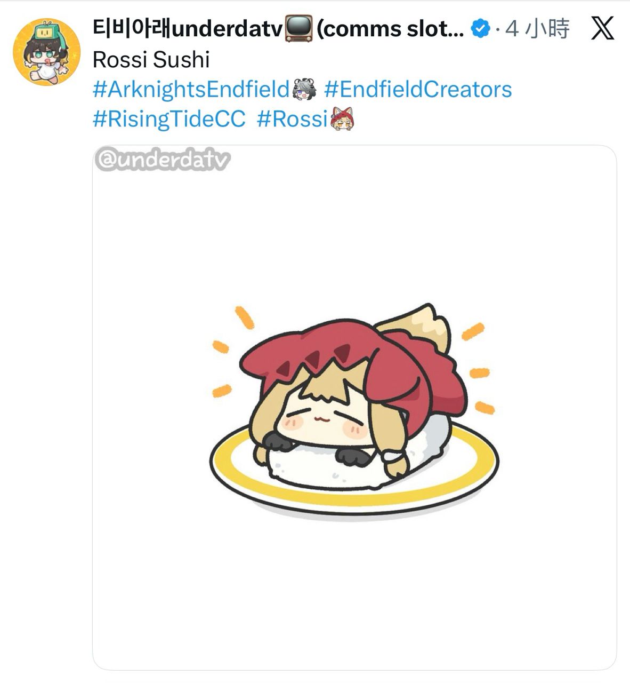Click the "Rossi Sushi" post text
630x683 pixels.
pyautogui.click(x=151, y=60)
